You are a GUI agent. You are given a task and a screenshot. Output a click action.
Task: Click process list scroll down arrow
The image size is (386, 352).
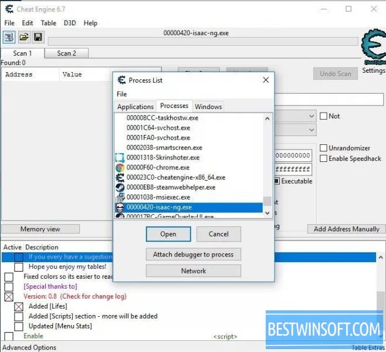pos(268,213)
